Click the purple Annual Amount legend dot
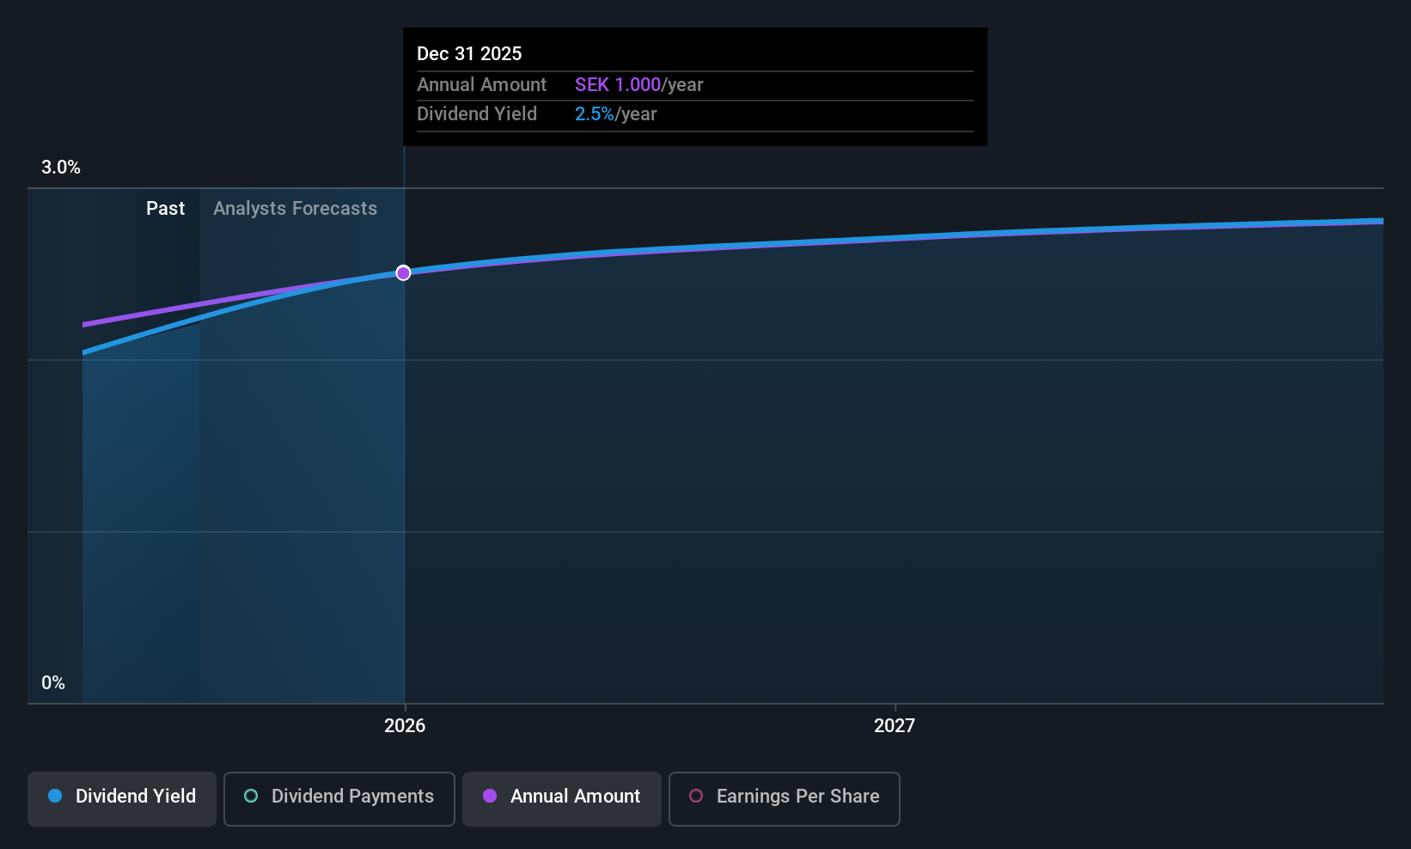Screen dimensions: 1411x849 pyautogui.click(x=490, y=796)
